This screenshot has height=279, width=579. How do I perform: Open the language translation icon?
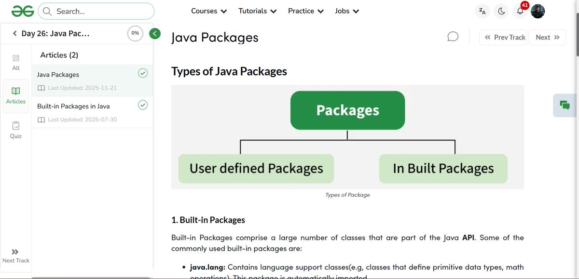[482, 11]
